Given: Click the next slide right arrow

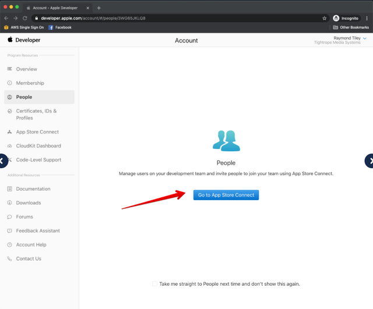Looking at the screenshot, I should tap(370, 161).
